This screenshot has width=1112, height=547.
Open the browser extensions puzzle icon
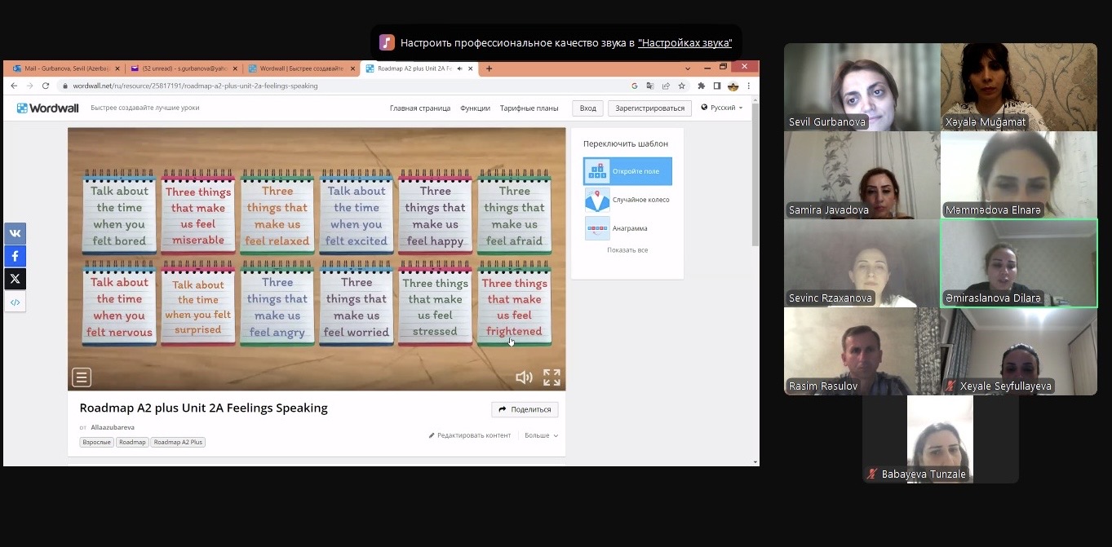click(701, 86)
